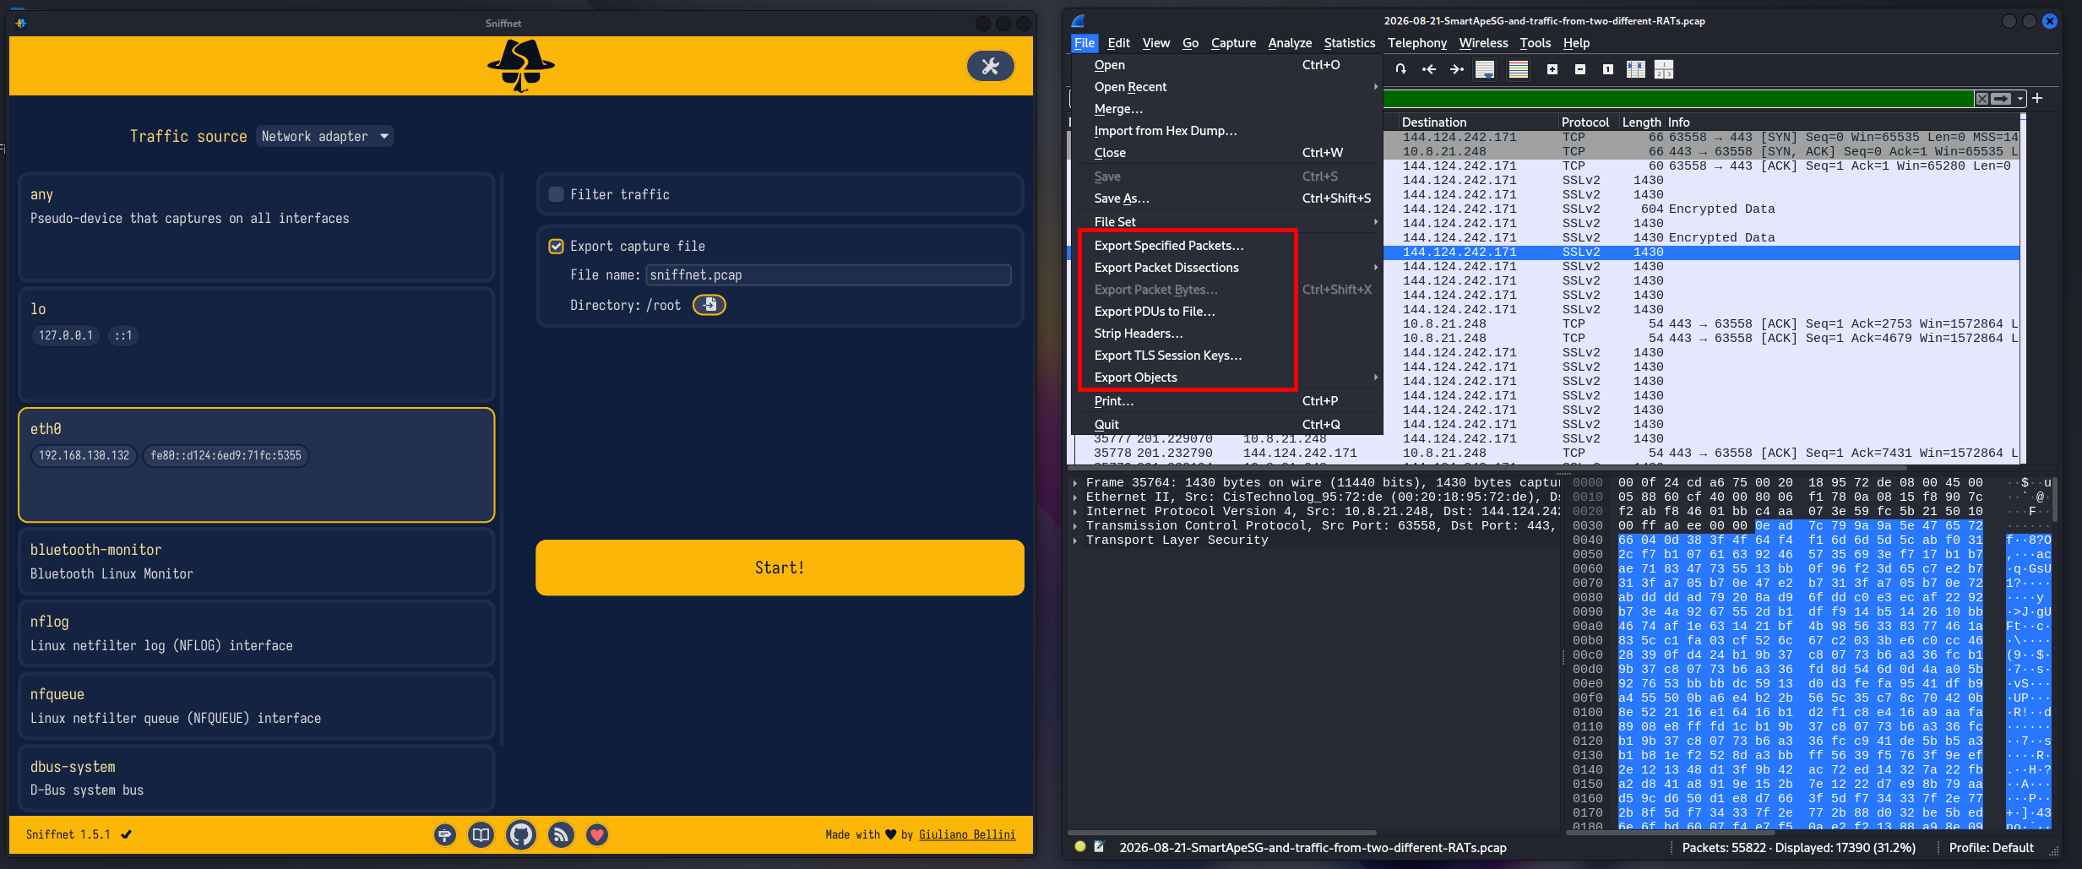
Task: Uncheck the Export capture file checkbox
Action: point(556,247)
